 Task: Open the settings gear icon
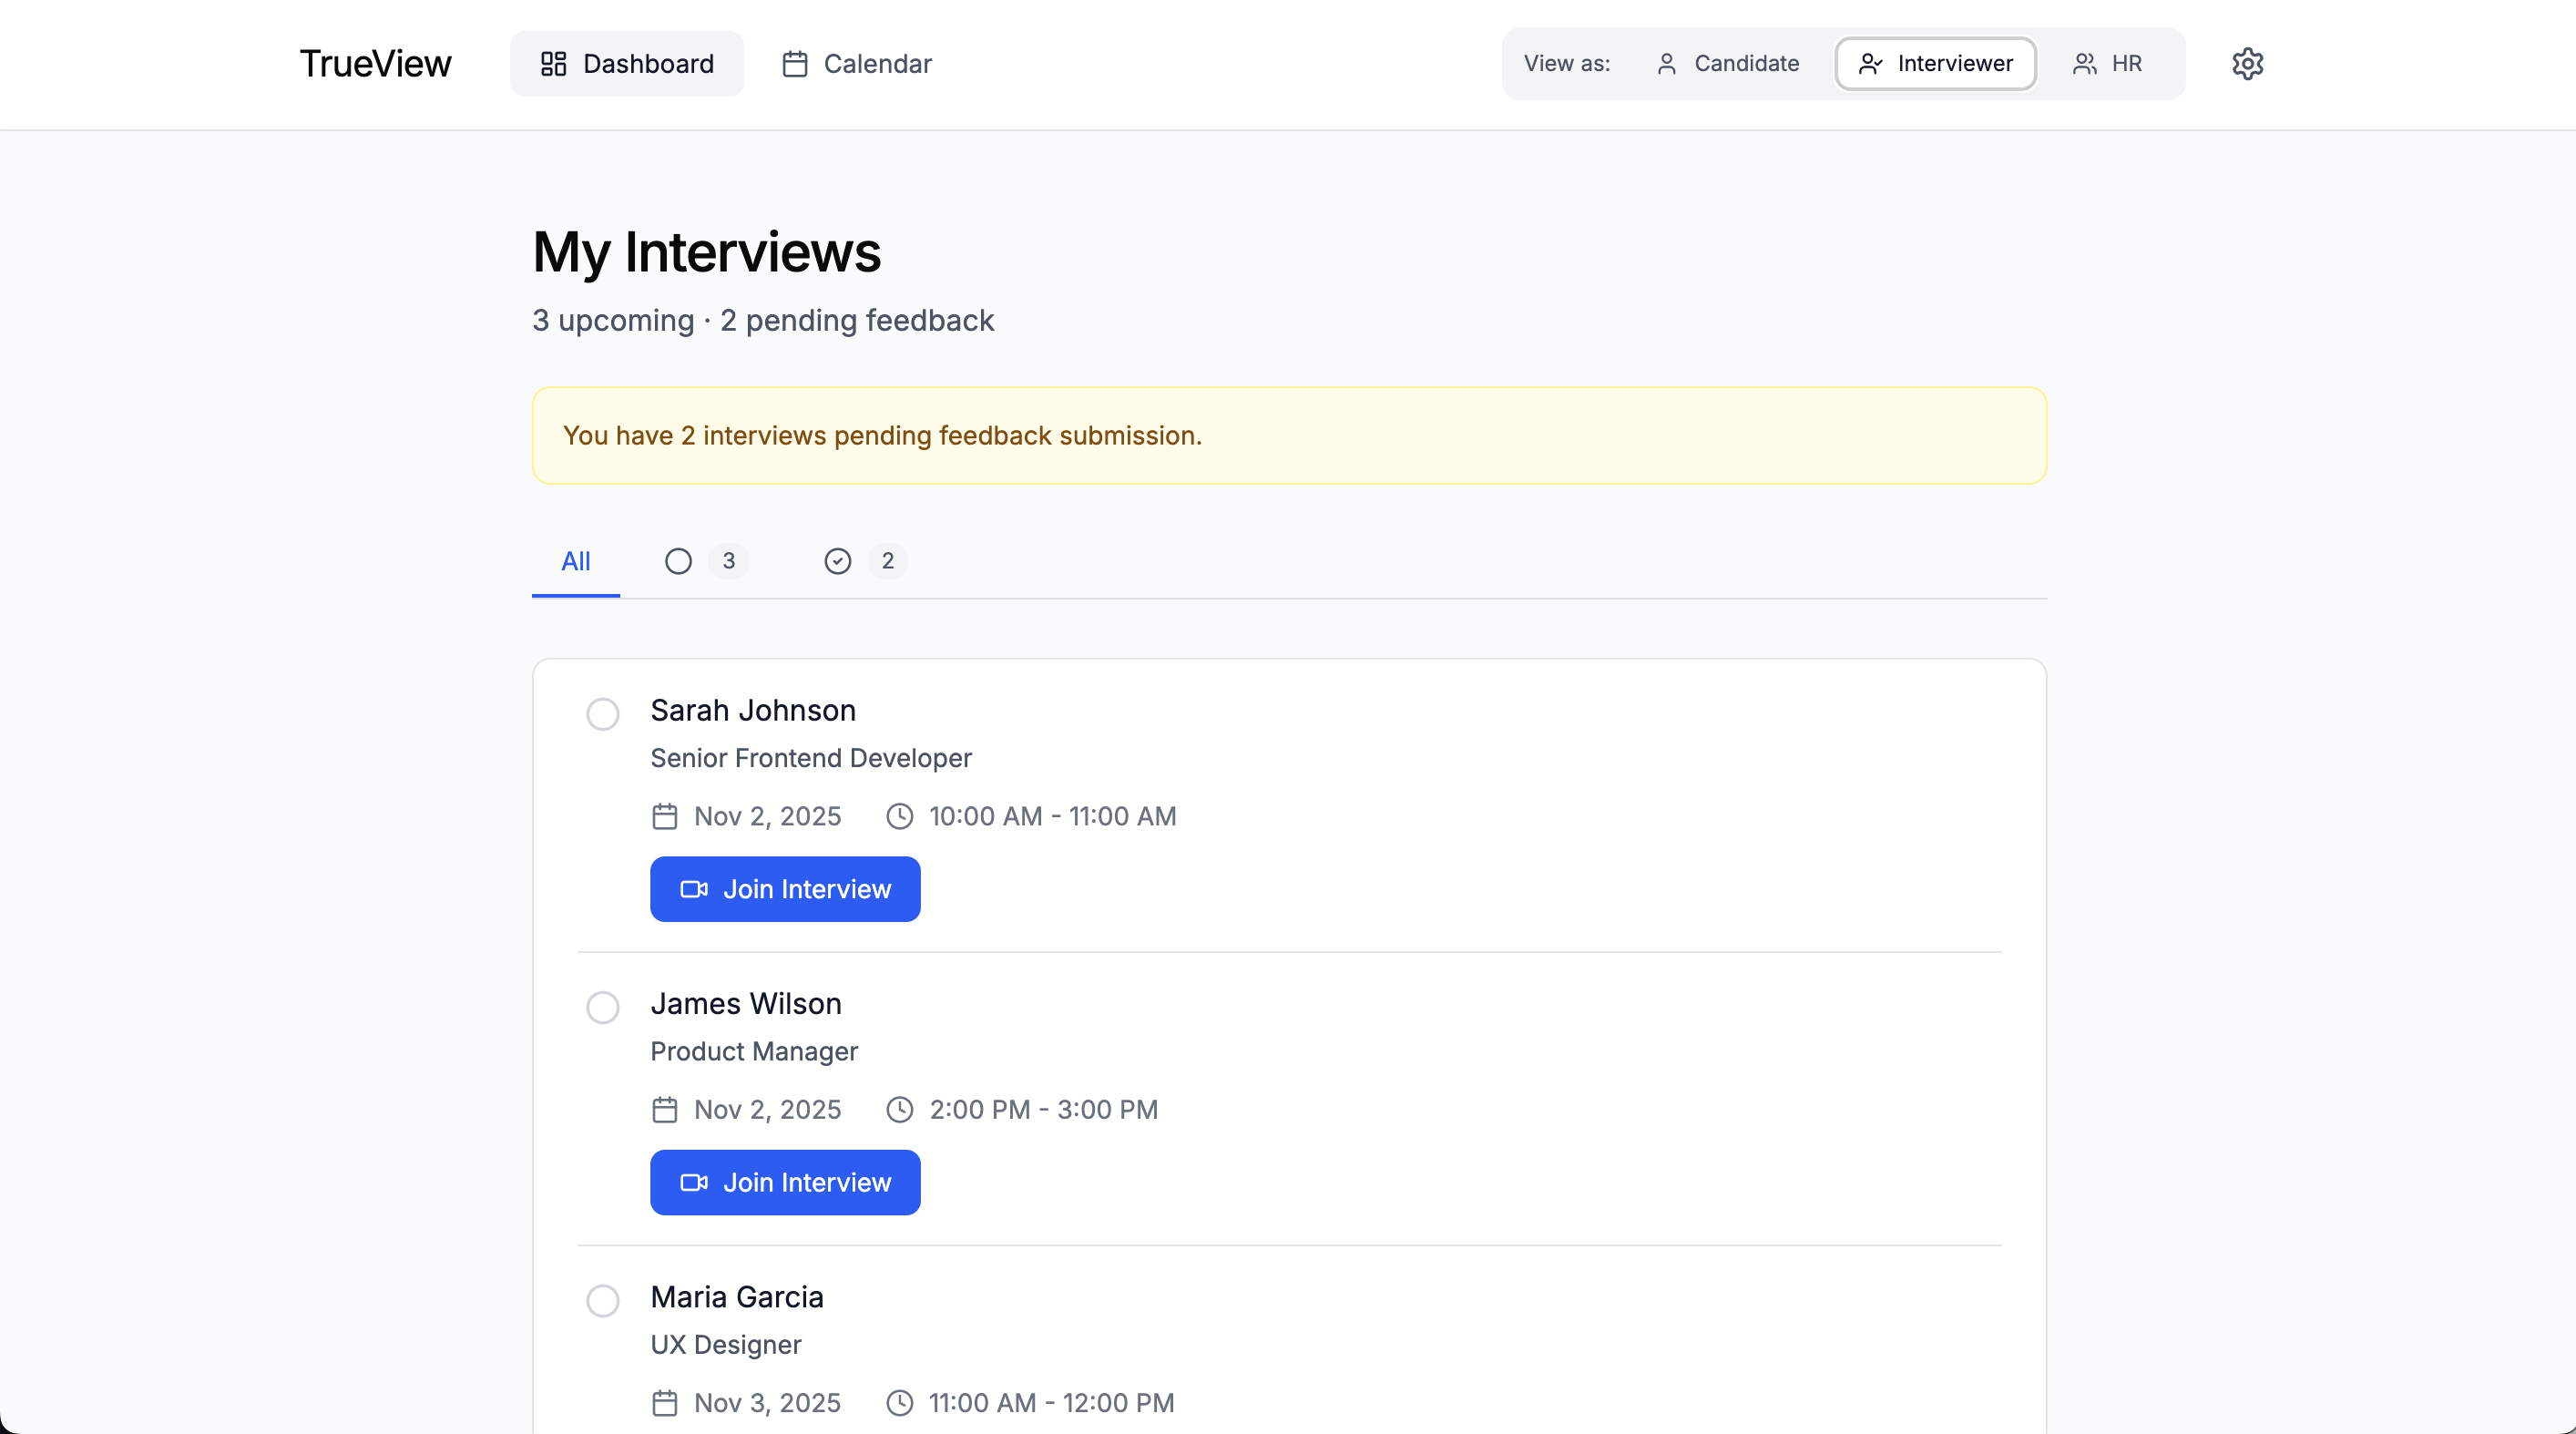[2247, 64]
